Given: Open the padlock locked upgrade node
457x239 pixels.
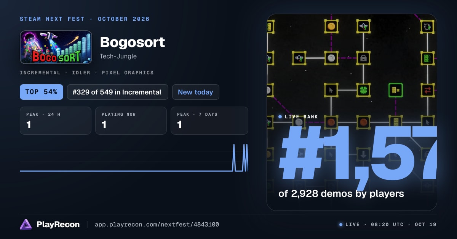Looking at the screenshot, I should coord(363,58).
